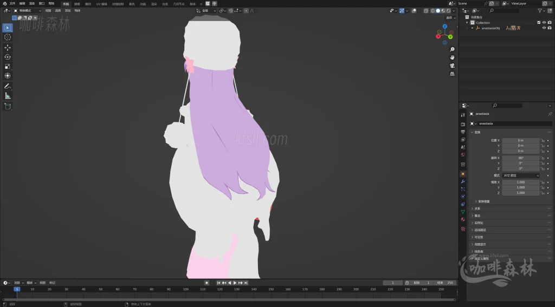
Task: Hide Collection with its eye icon
Action: [544, 22]
